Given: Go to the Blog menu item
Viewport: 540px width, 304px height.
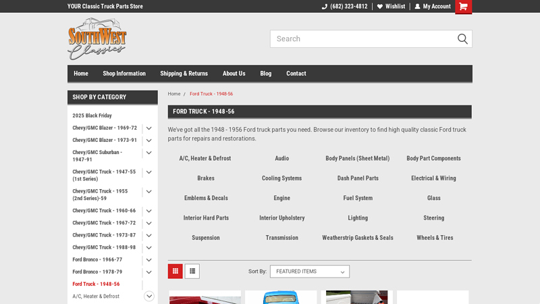Looking at the screenshot, I should pos(266,74).
